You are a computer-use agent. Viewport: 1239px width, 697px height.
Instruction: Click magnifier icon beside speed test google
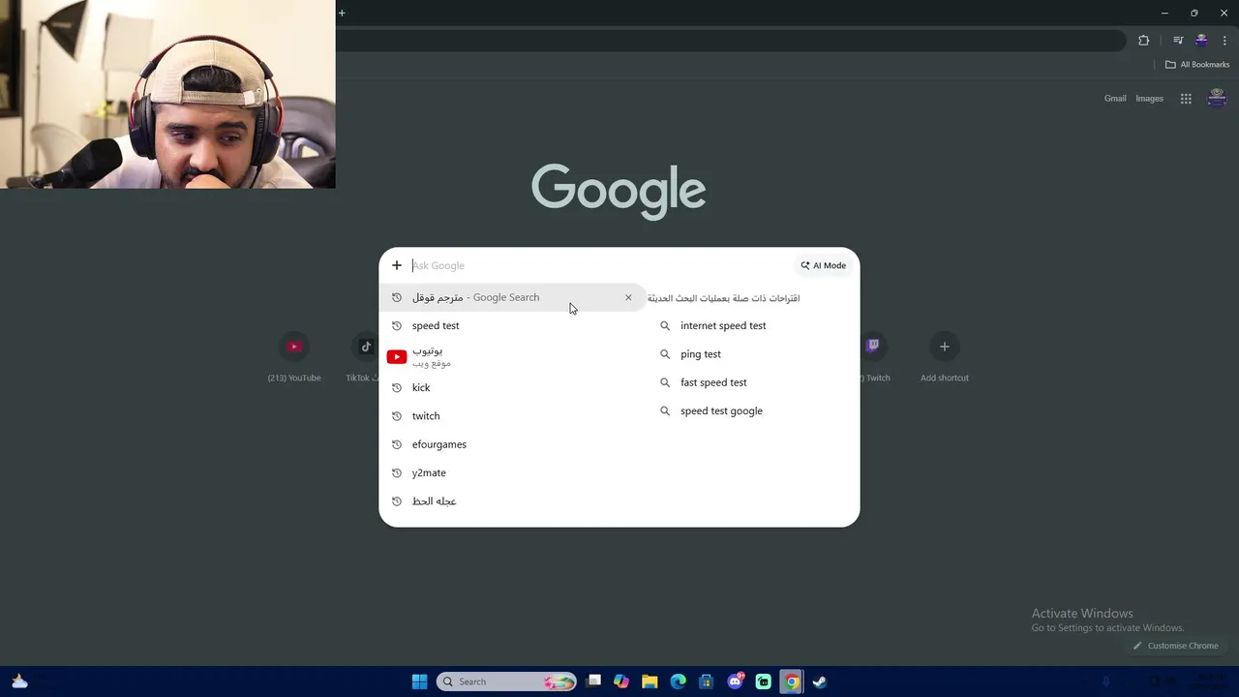click(x=665, y=410)
